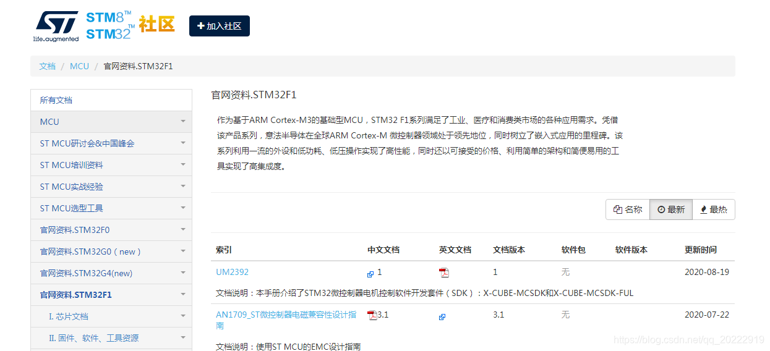Open ST MCU实战经验 sidebar item
770x351 pixels.
point(111,187)
